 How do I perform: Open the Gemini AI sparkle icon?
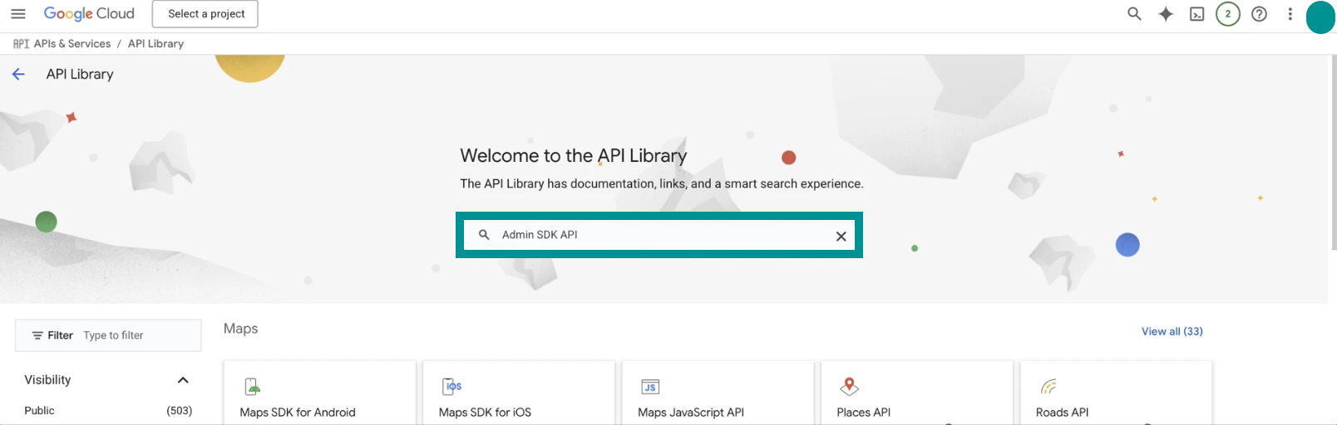1166,14
